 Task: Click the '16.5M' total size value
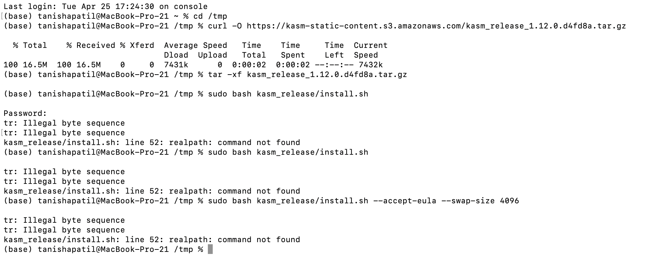point(35,65)
